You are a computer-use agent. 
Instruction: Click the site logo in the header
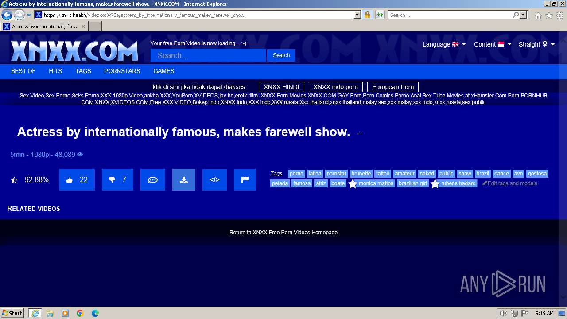[74, 51]
